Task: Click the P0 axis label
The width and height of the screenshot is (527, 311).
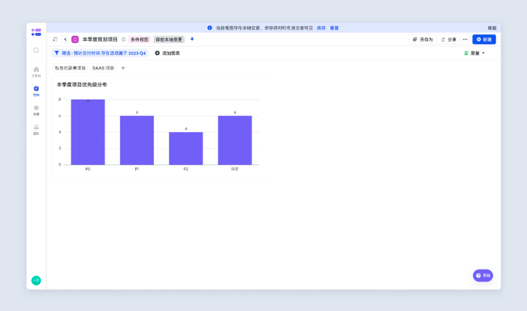Action: point(88,170)
